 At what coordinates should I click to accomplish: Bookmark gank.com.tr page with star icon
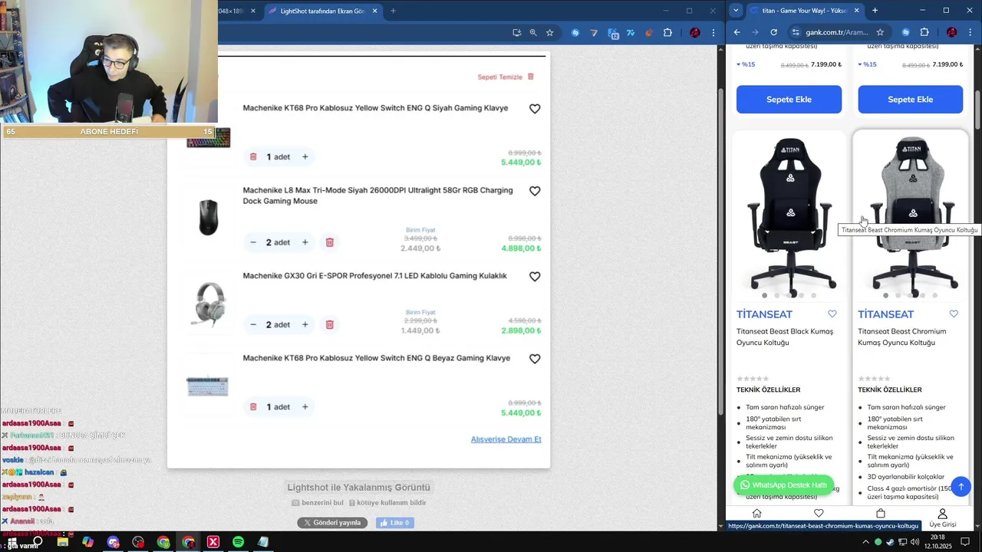(880, 32)
